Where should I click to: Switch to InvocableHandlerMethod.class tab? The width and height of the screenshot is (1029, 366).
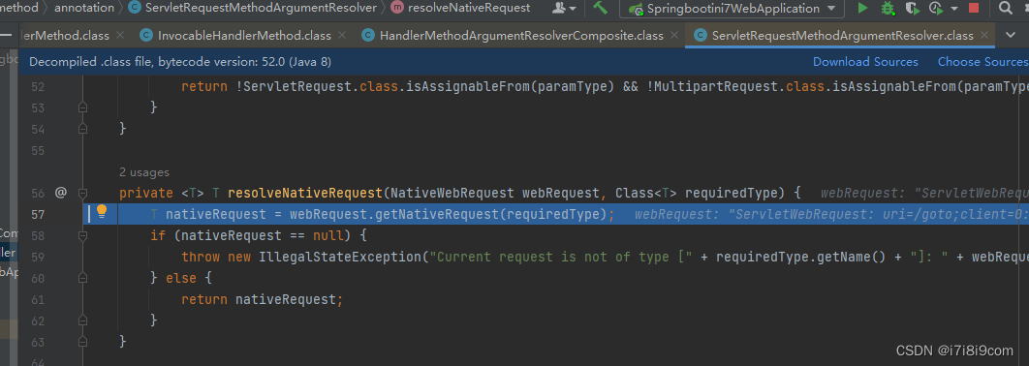[244, 36]
